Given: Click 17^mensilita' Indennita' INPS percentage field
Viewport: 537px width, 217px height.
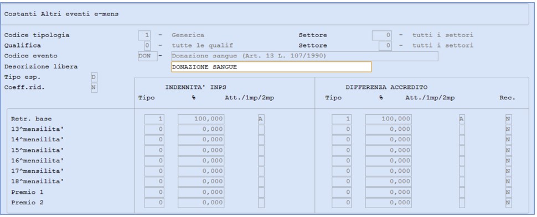Looking at the screenshot, I should [x=201, y=171].
